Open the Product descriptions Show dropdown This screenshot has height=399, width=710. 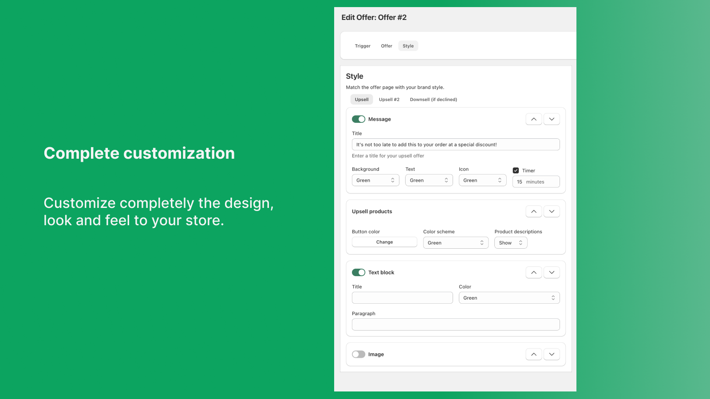coord(510,243)
